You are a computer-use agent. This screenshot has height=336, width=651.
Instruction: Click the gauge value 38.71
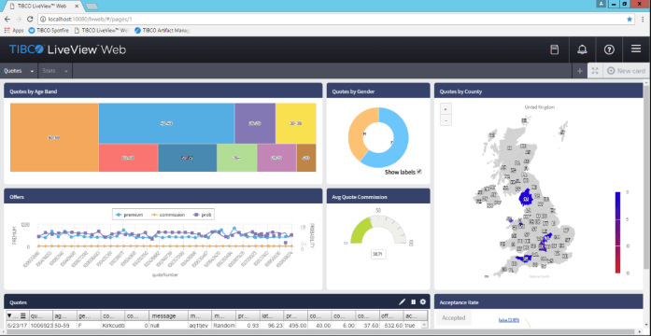tap(377, 254)
